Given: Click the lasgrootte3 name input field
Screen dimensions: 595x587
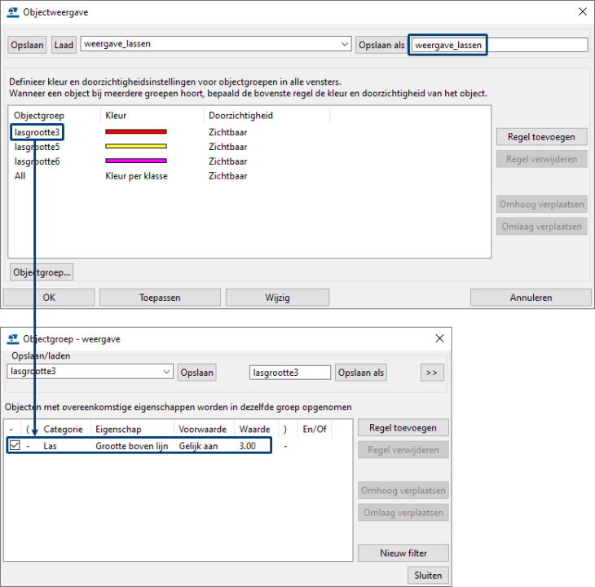Looking at the screenshot, I should [x=289, y=373].
